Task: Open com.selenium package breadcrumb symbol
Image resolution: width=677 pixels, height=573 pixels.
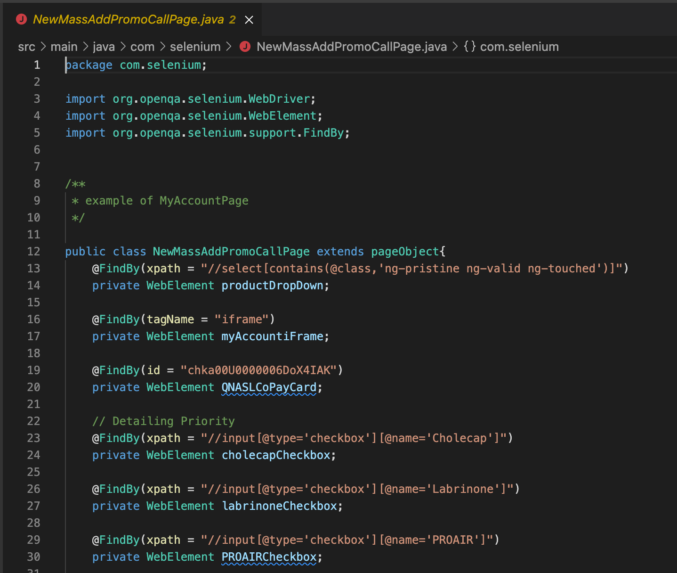Action: pyautogui.click(x=519, y=47)
